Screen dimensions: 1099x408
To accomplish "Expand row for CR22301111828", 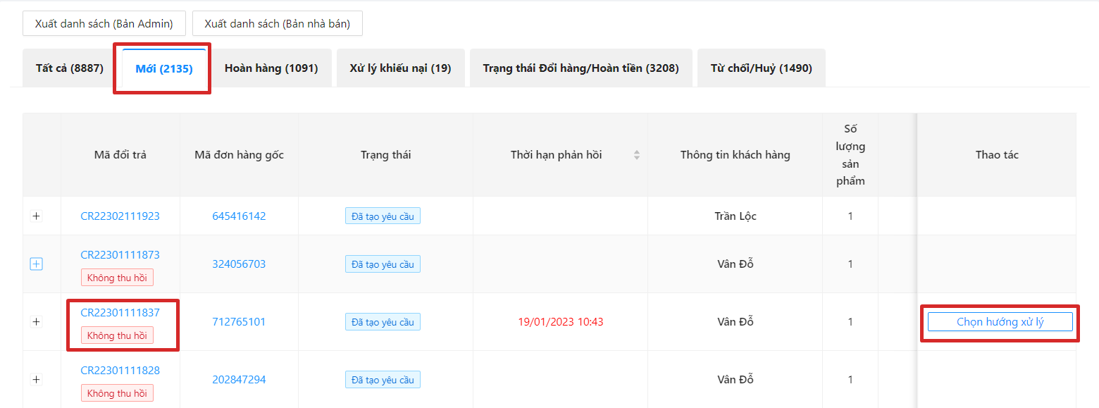I will coord(37,380).
